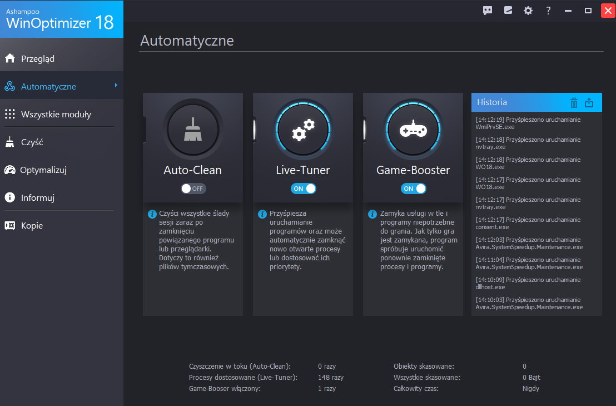616x406 pixels.
Task: Export Historia using the share icon
Action: (x=589, y=102)
